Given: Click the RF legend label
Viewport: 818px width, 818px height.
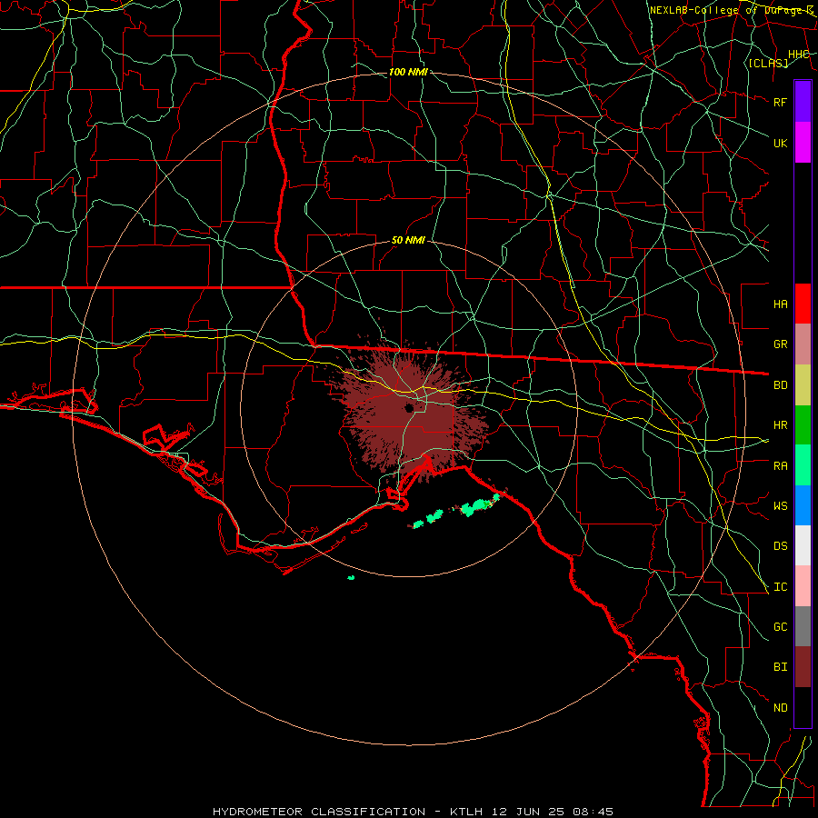Looking at the screenshot, I should [781, 102].
